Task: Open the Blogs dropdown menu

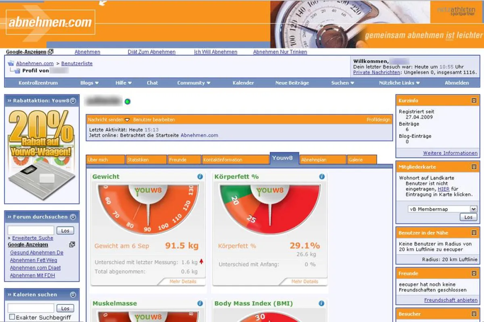Action: tap(90, 83)
